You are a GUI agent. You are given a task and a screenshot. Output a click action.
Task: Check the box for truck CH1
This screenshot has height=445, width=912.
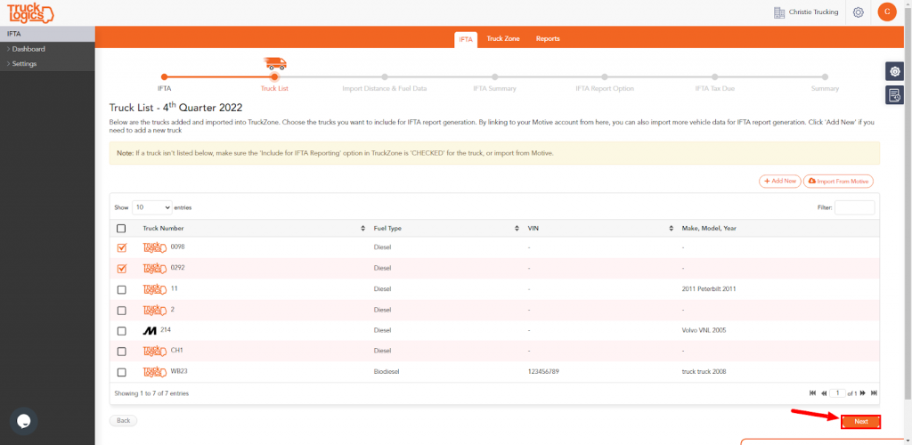click(121, 352)
